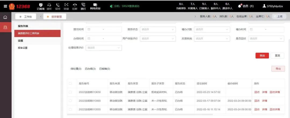This screenshot has width=290, height=118.
Task: Toggle the hamburger menu icon
Action: pyautogui.click(x=5, y=6)
